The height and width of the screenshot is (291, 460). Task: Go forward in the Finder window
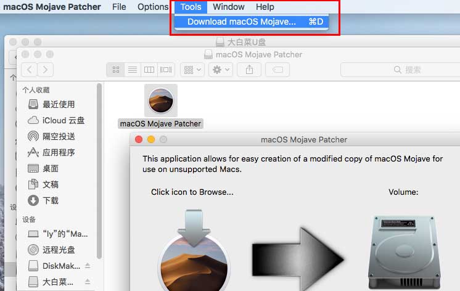pos(45,70)
